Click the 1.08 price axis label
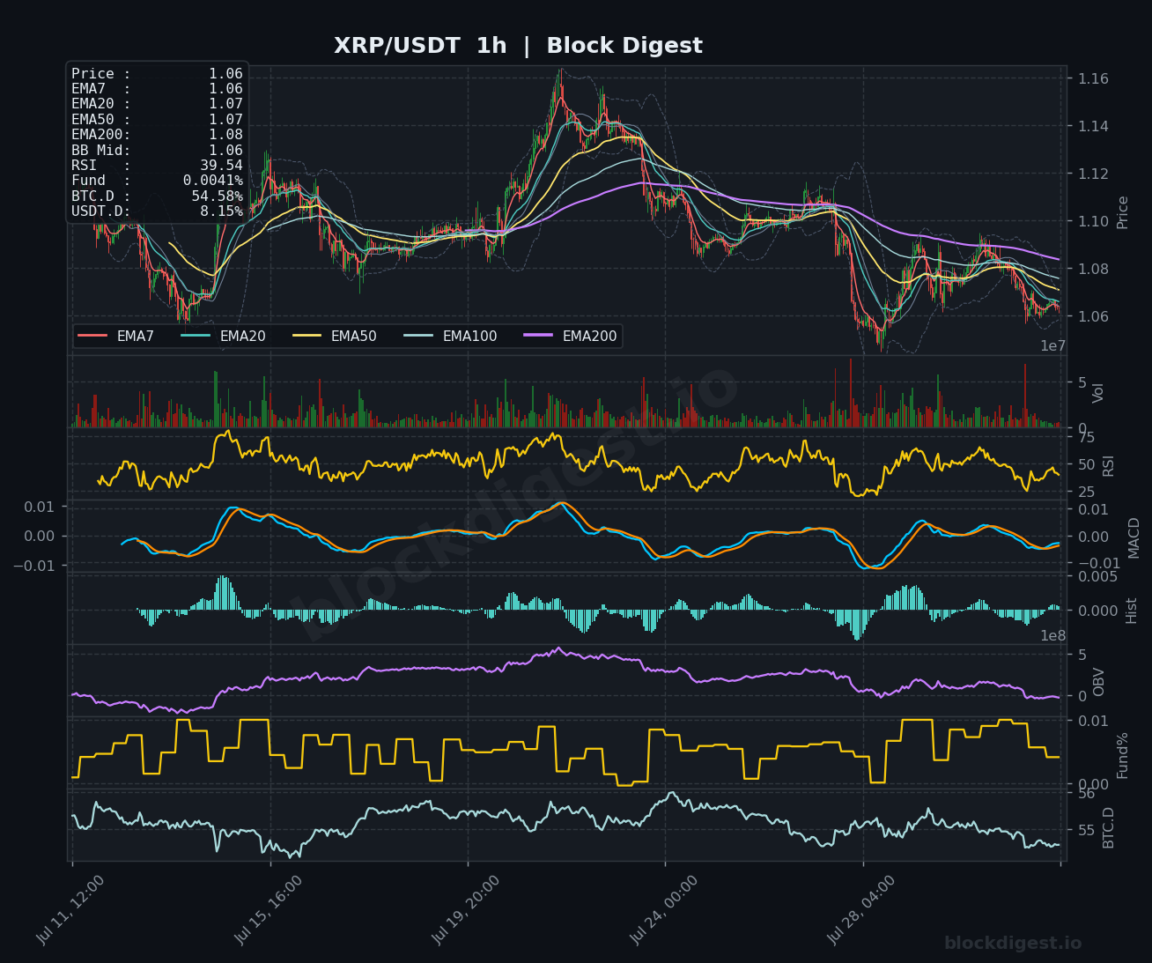 tap(1093, 269)
